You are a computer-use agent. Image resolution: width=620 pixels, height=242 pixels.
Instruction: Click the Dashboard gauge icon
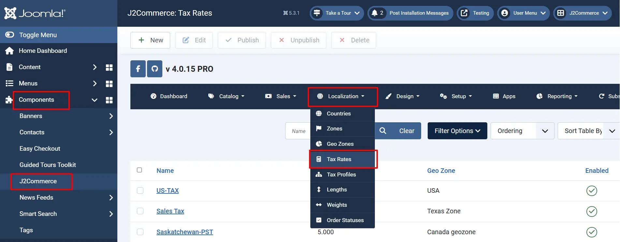[x=154, y=96]
